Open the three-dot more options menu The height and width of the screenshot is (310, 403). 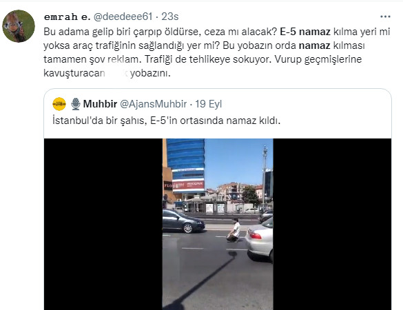pos(385,17)
